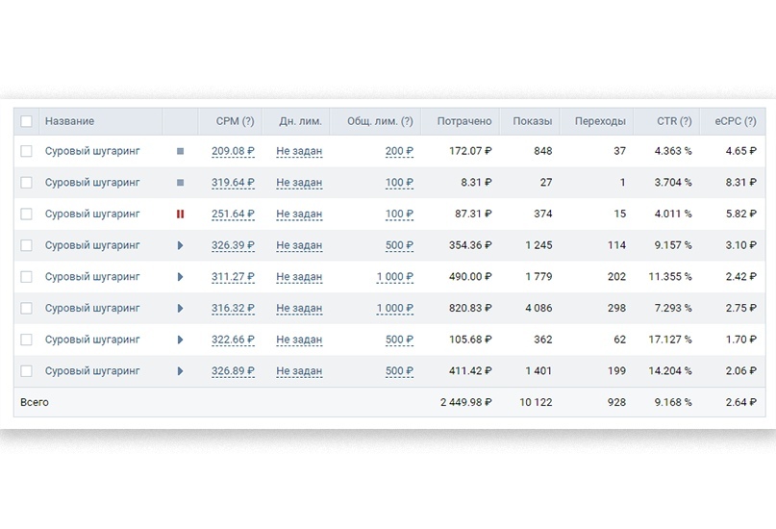The image size is (776, 529).
Task: Click the eCPC (?) column header
Action: pos(735,121)
